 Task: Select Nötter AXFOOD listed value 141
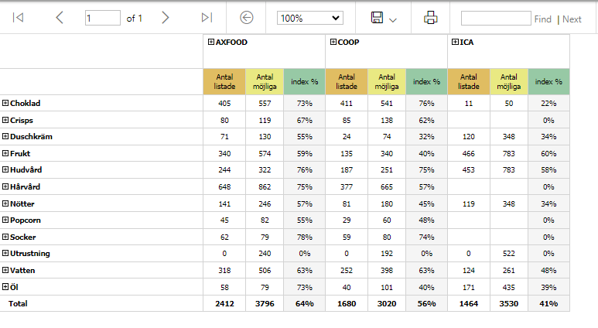224,203
